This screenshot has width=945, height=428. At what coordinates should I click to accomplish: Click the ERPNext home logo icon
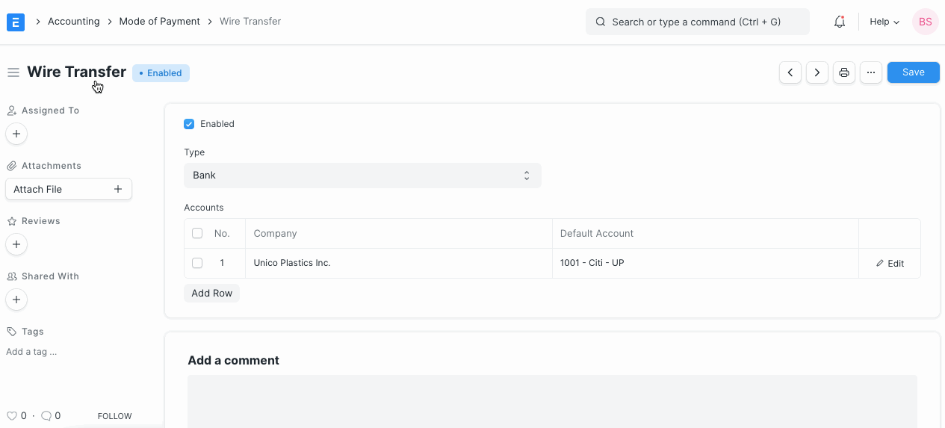coord(16,22)
